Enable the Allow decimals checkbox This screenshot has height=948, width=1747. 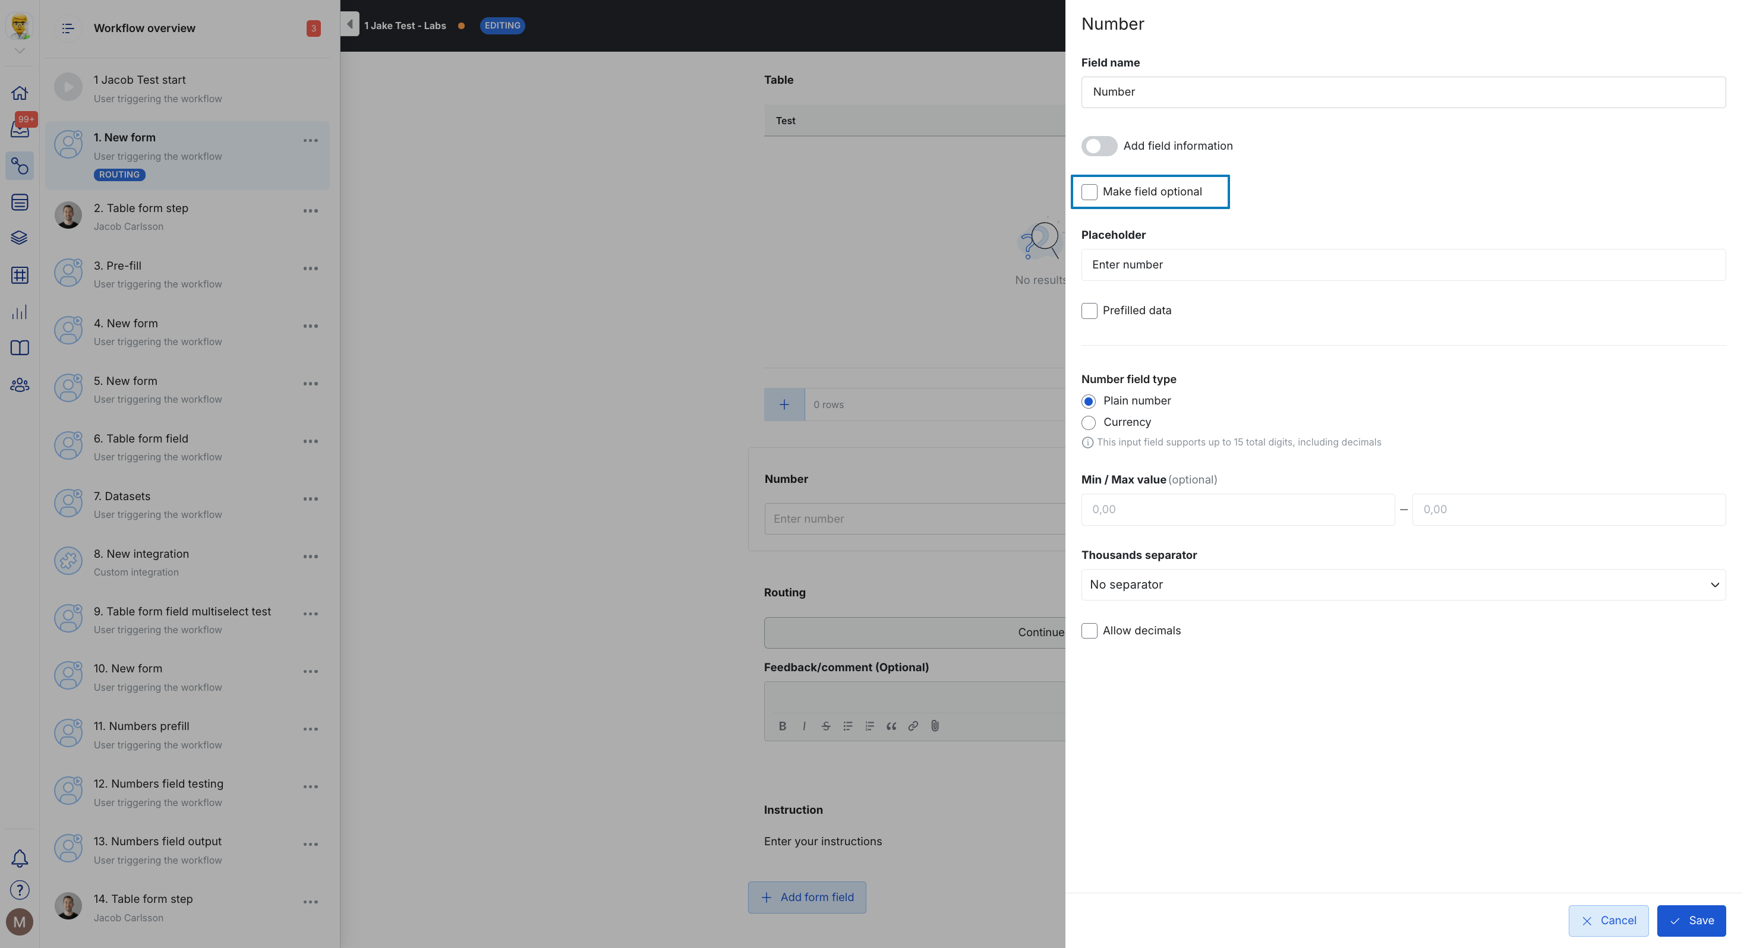[x=1089, y=631]
